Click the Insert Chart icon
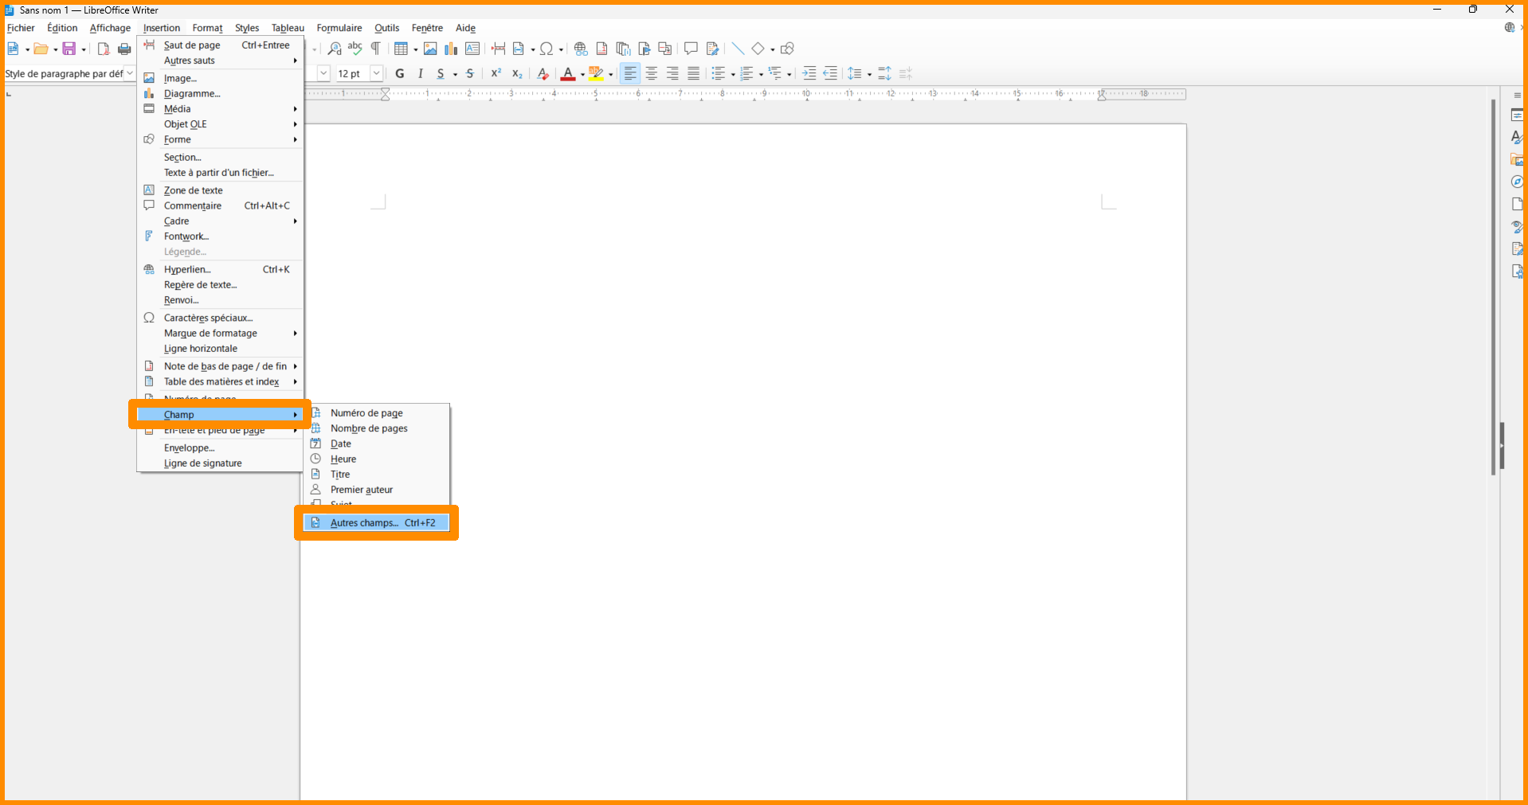The height and width of the screenshot is (805, 1528). [451, 49]
